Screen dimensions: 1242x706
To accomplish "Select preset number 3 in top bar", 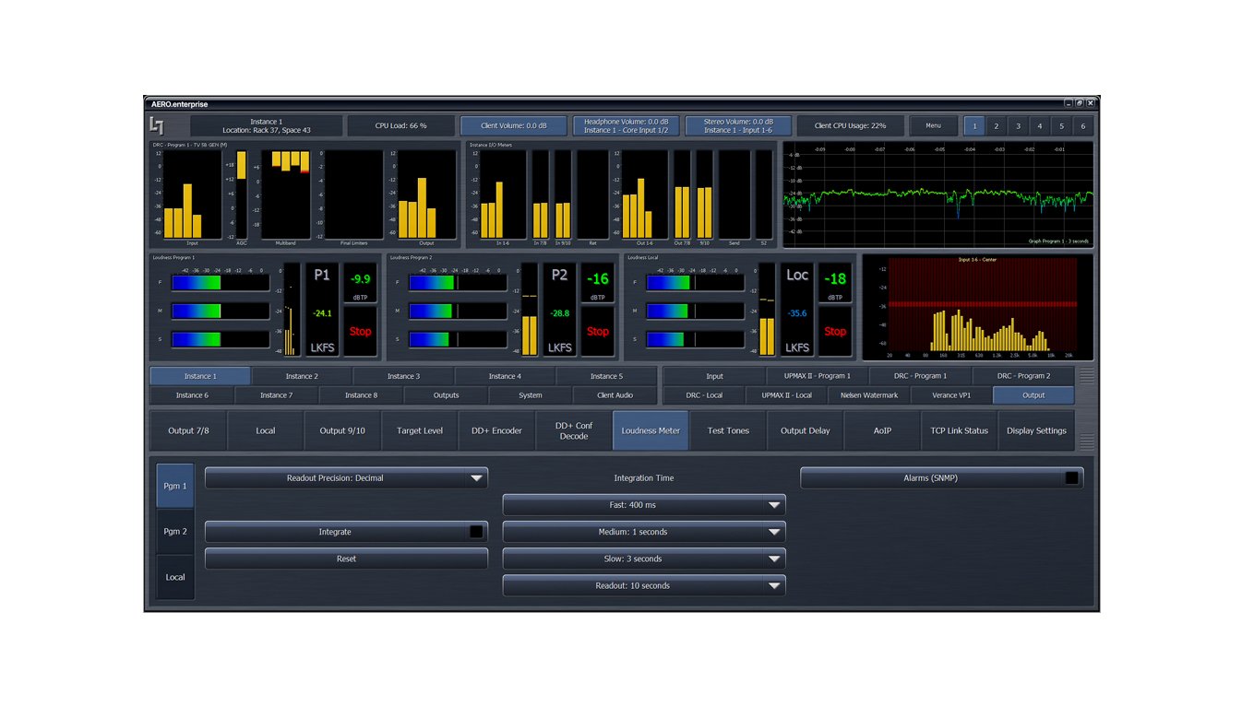I will 1018,126.
